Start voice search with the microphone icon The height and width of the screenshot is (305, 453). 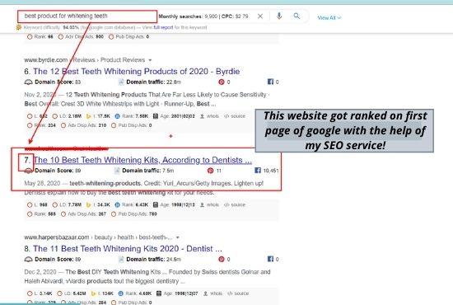coord(279,16)
